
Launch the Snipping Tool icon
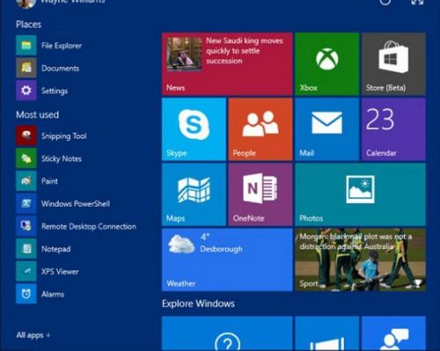tap(26, 135)
